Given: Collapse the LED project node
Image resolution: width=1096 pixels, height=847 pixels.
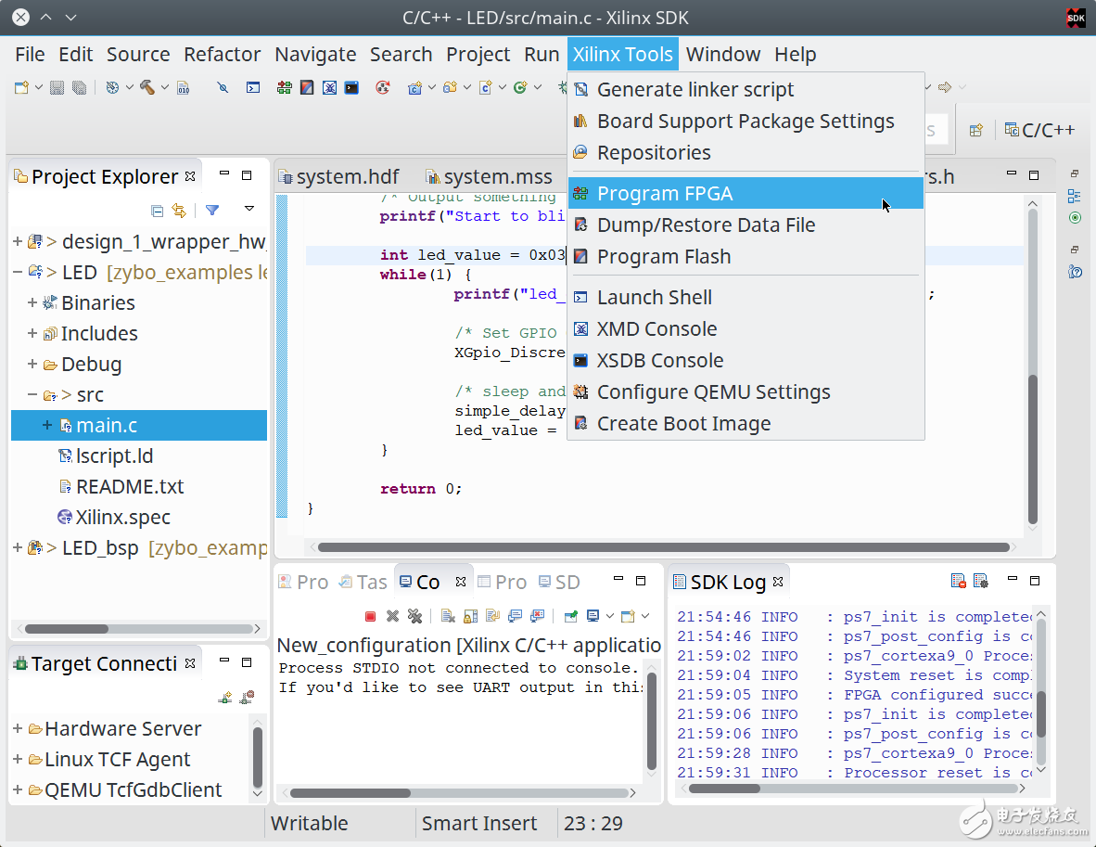Looking at the screenshot, I should click(x=18, y=272).
